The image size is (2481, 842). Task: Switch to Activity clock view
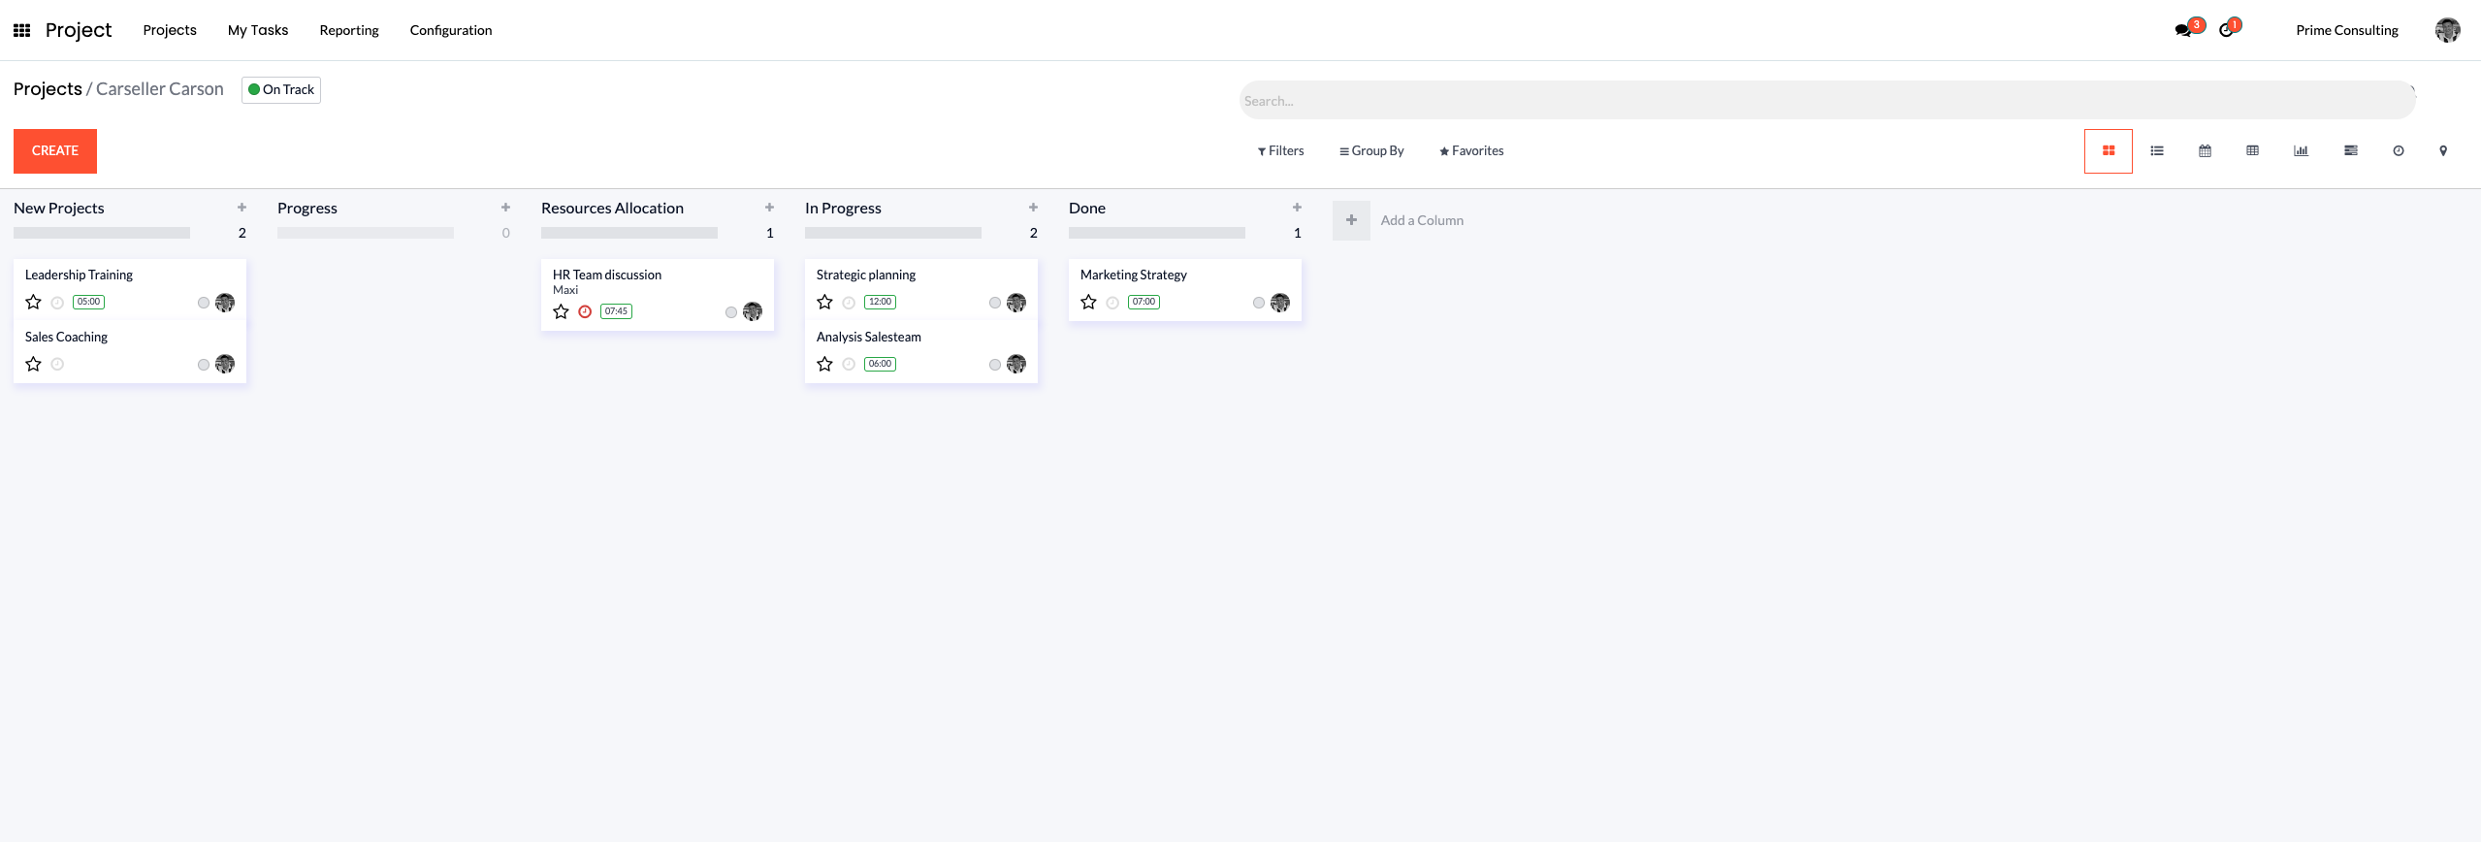pos(2399,151)
